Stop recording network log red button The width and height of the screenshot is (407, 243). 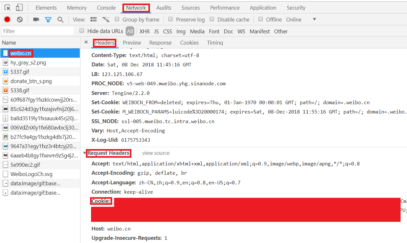pyautogui.click(x=7, y=20)
